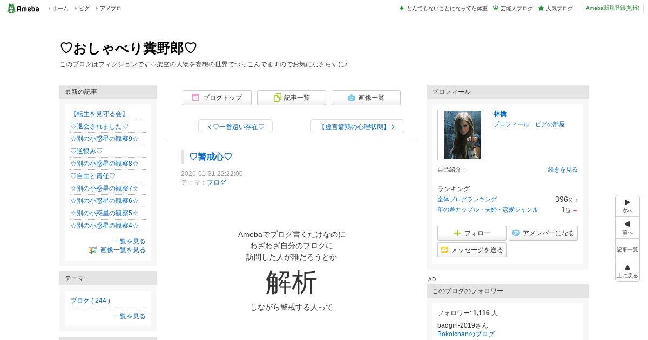Click the image list icon in the sidebar
The width and height of the screenshot is (648, 340).
pyautogui.click(x=93, y=250)
